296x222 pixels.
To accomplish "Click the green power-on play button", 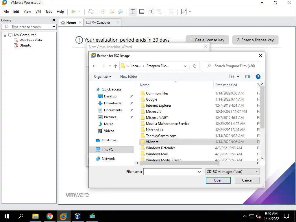I will (x=73, y=12).
